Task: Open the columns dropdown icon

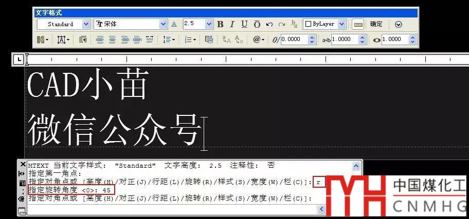Action: 42,39
